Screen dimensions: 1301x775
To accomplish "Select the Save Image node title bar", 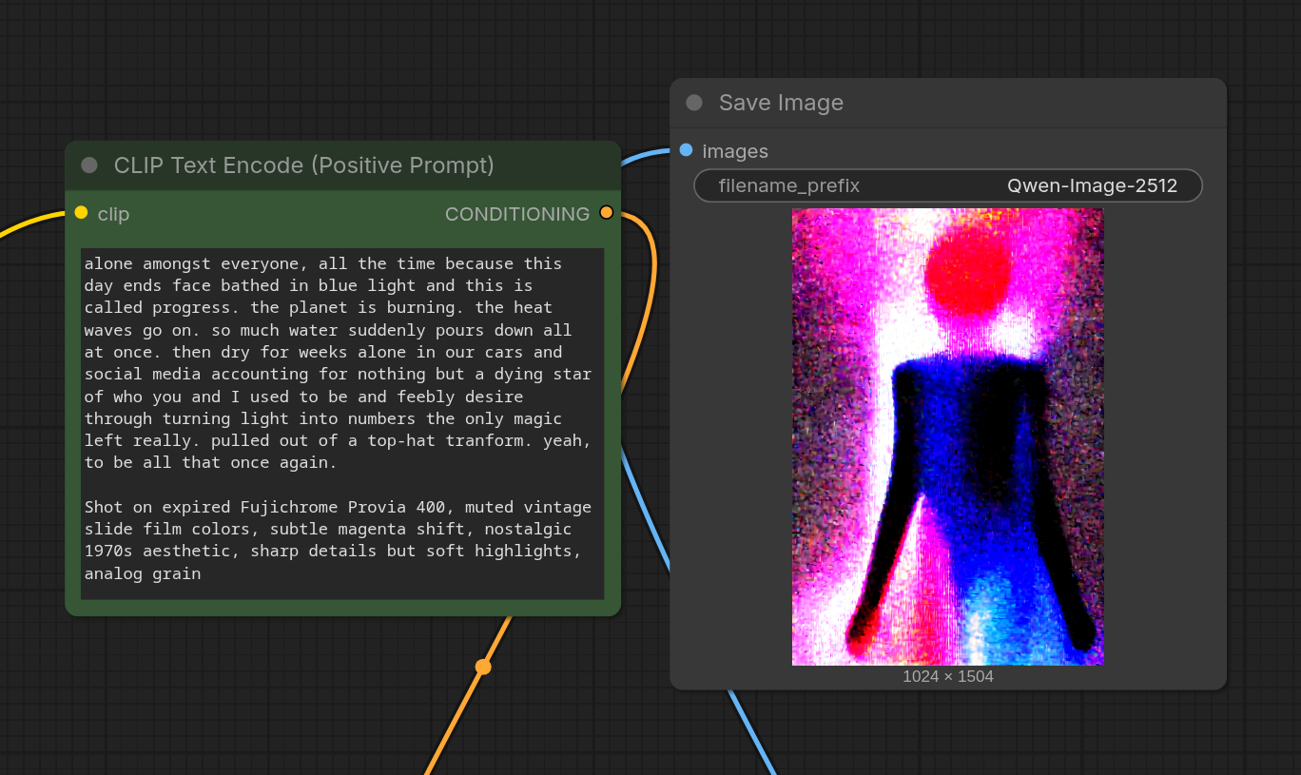I will (x=948, y=103).
